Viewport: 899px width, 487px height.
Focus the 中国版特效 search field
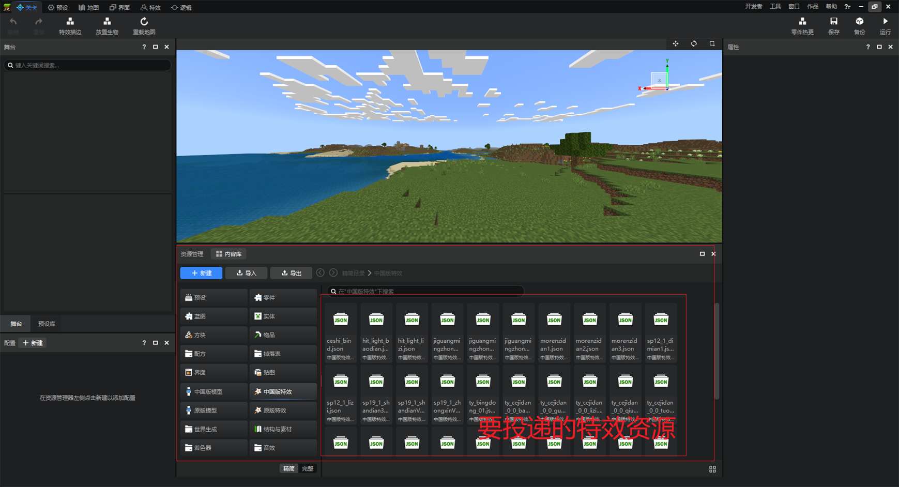(x=425, y=291)
